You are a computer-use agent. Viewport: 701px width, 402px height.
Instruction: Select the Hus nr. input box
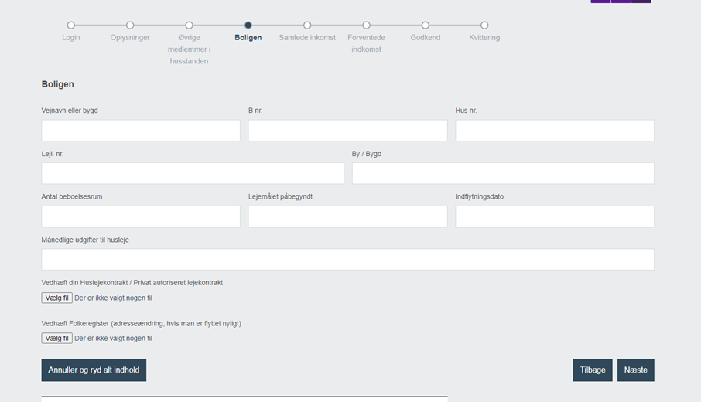(x=555, y=131)
